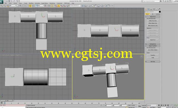Switch to the Display command panel

[157, 9]
